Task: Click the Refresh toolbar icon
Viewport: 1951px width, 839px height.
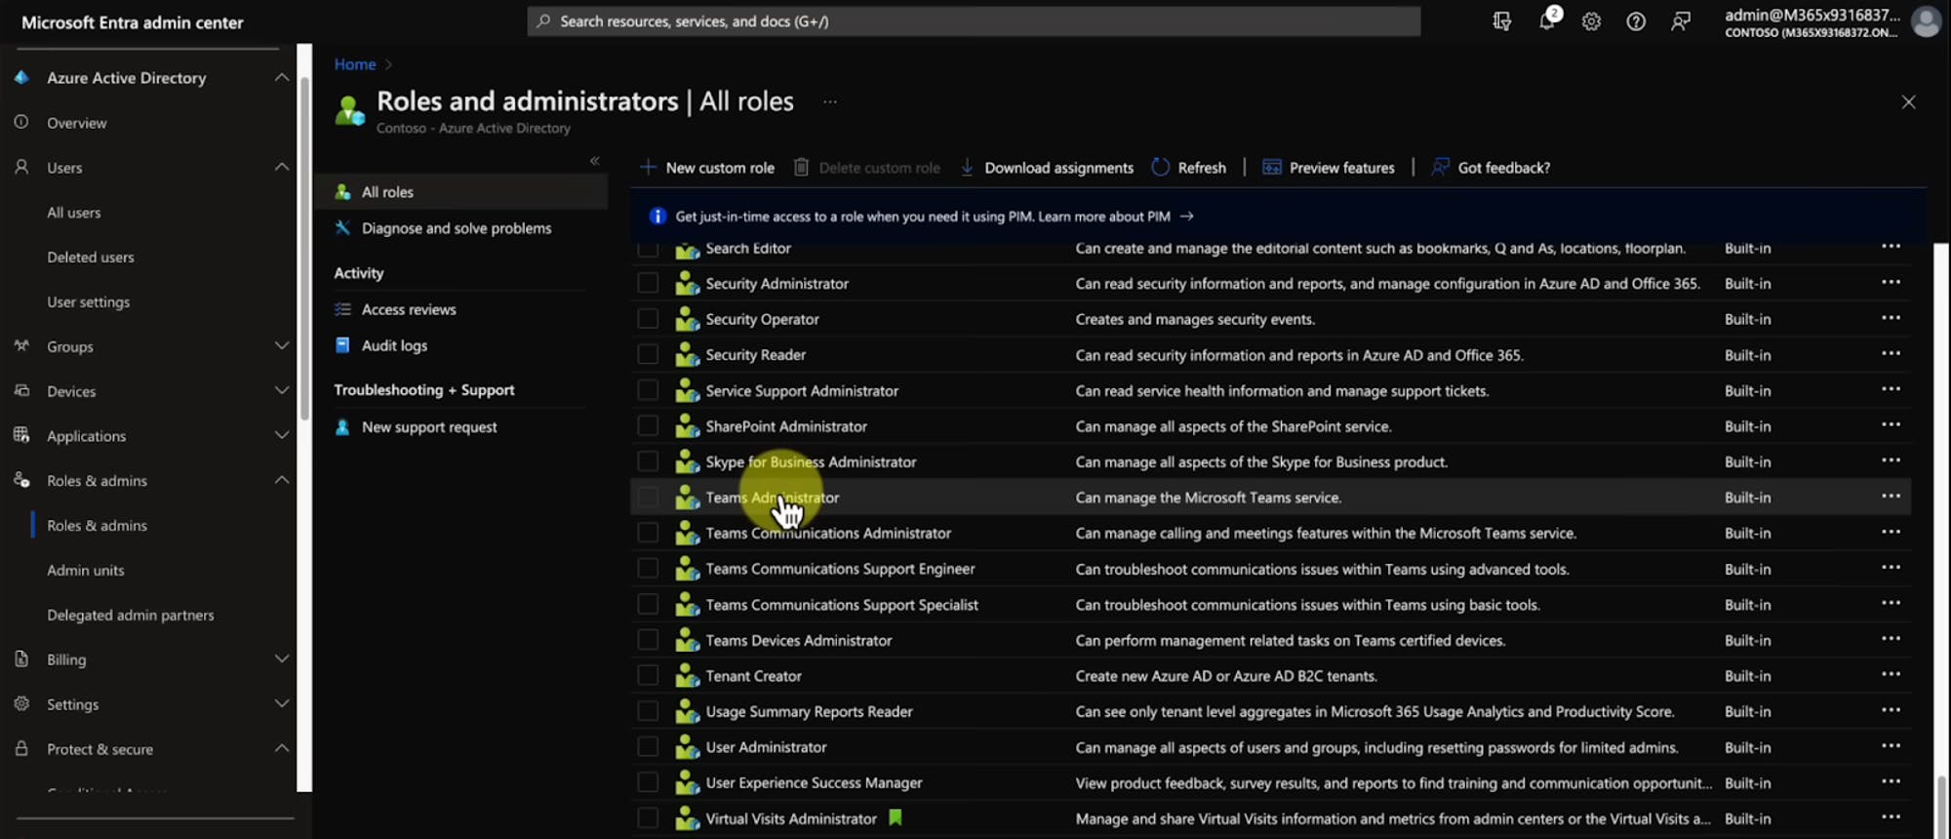Action: pyautogui.click(x=1160, y=168)
